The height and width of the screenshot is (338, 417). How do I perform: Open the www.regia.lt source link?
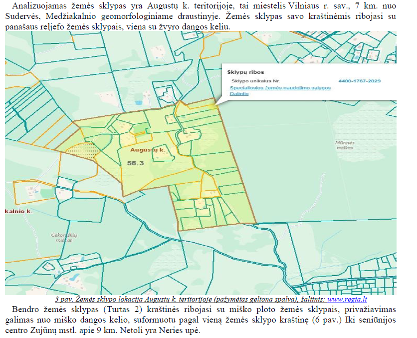tap(347, 300)
